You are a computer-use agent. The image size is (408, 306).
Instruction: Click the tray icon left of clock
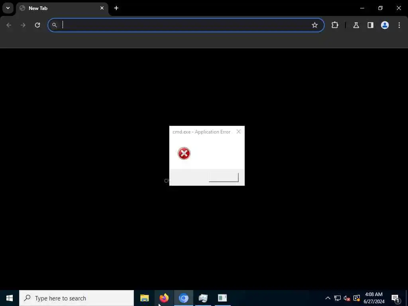(357, 298)
